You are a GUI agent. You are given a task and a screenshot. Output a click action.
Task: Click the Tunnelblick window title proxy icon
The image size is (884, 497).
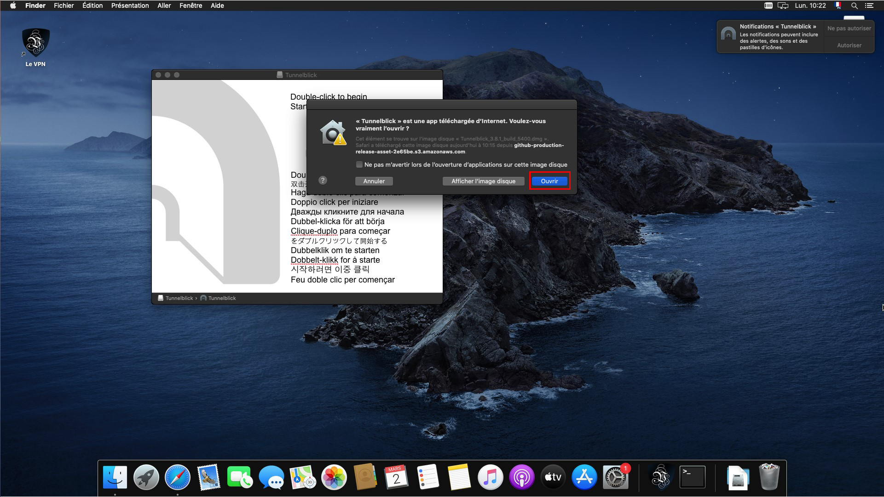coord(279,75)
